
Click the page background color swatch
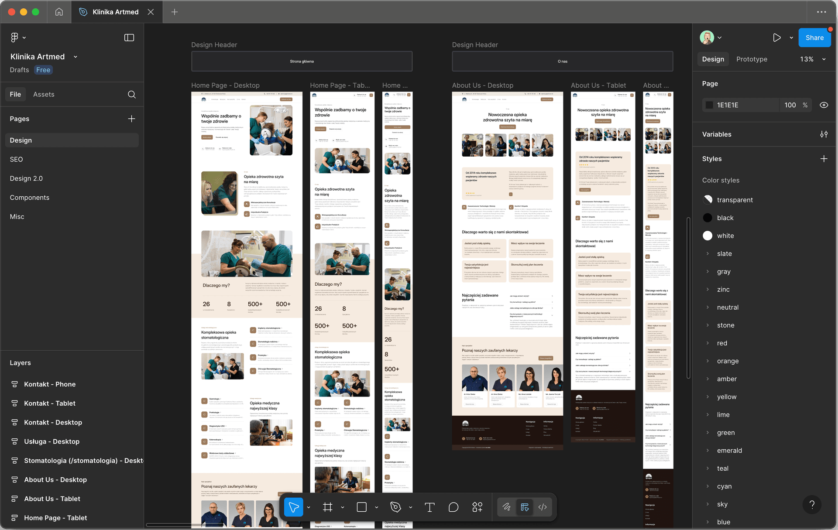click(709, 105)
